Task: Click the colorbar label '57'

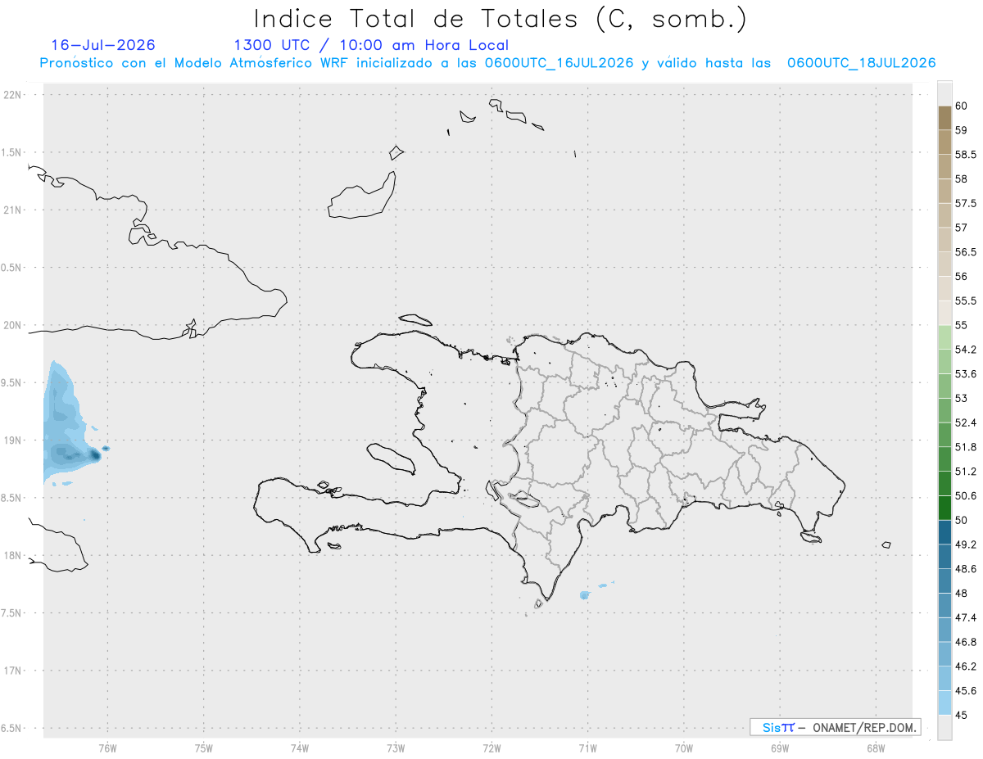Action: [x=961, y=228]
